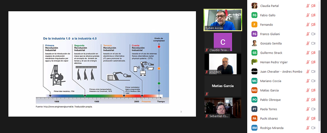Click Paola Torres's muted microphone icon
The width and height of the screenshot is (327, 133).
(308, 109)
